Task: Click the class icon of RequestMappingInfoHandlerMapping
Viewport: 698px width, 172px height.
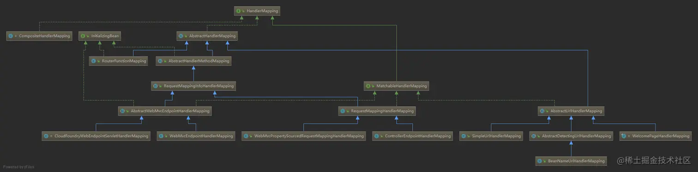Action: click(x=156, y=86)
